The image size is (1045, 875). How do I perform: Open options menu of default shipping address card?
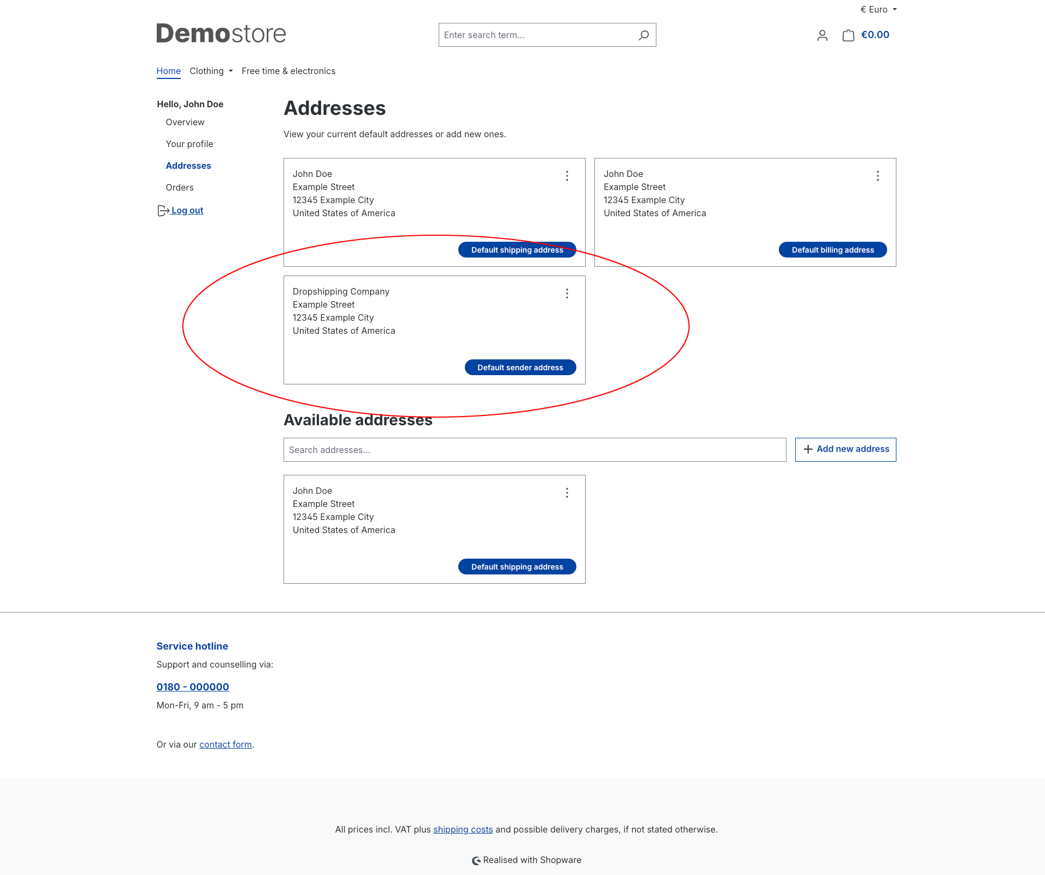[567, 176]
